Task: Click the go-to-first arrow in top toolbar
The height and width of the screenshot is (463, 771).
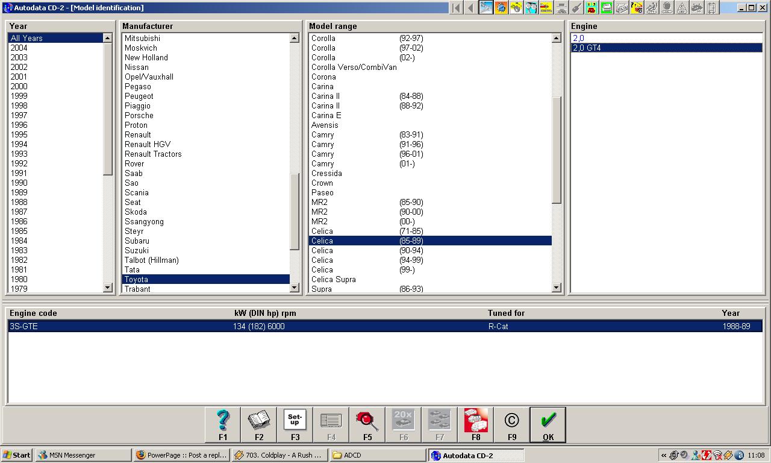Action: point(456,8)
